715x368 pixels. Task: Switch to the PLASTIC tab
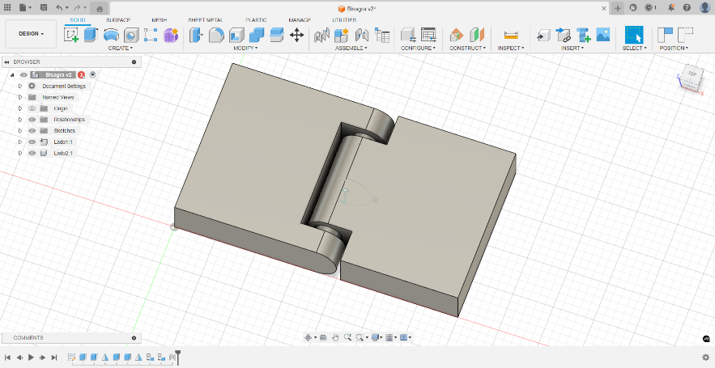click(256, 20)
